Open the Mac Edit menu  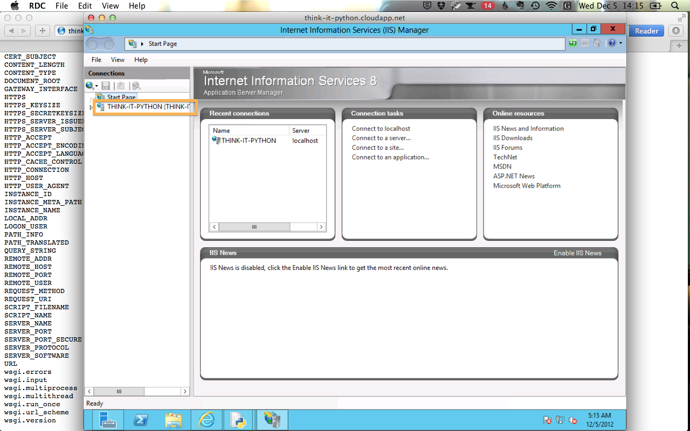coord(85,5)
